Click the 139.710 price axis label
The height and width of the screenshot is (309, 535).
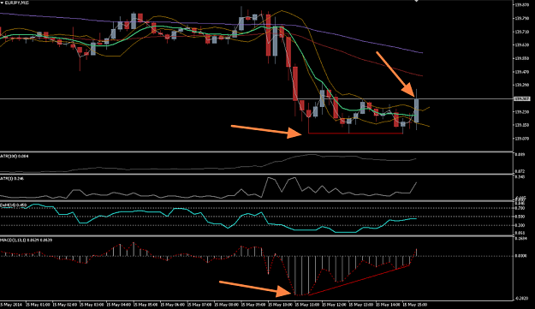(522, 32)
